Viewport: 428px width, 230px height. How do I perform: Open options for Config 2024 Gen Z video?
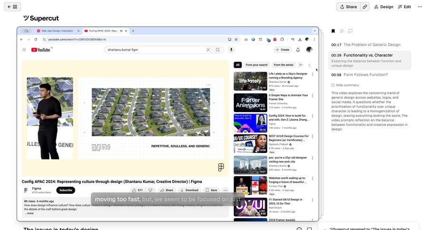(x=312, y=116)
